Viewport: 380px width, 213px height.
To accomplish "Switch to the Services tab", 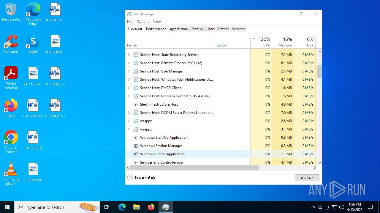I will [x=238, y=29].
